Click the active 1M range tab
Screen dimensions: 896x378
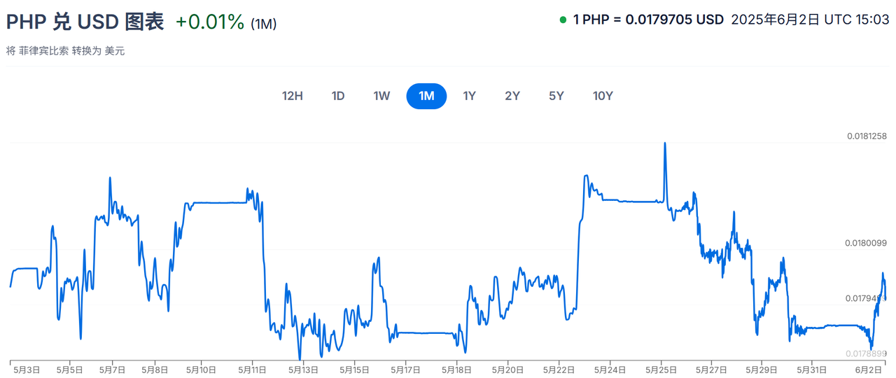(426, 96)
